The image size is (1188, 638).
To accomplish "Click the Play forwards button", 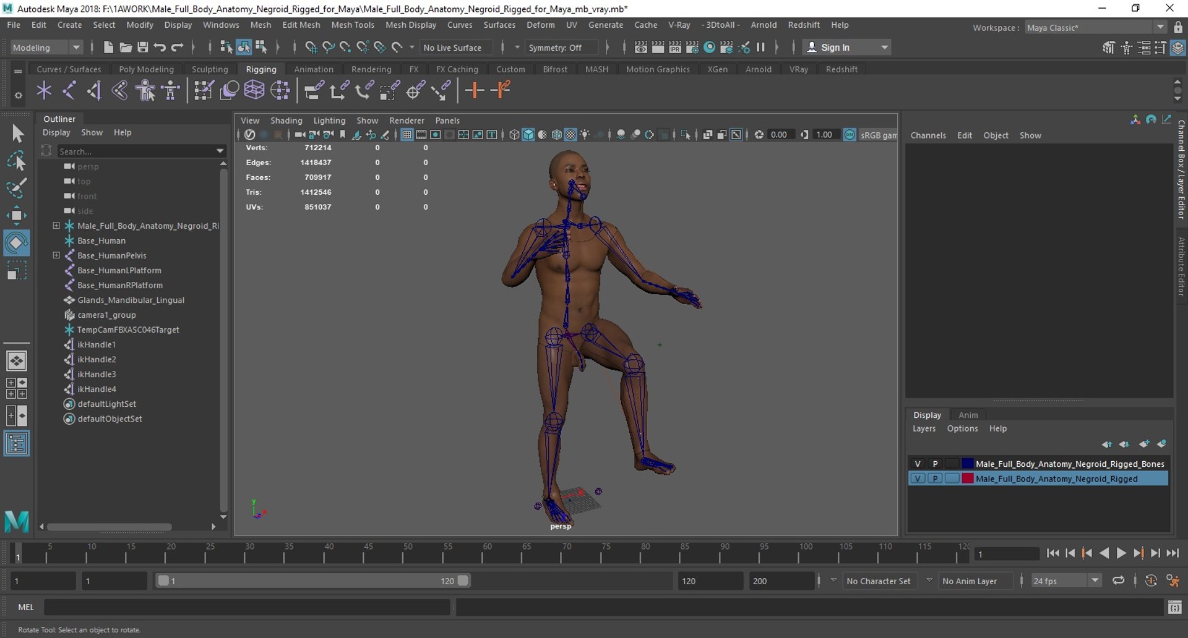I will click(x=1121, y=553).
